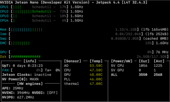Click the CPU4 '6%' value
Image resolution: width=170 pixels, height=102 pixels.
point(64,21)
